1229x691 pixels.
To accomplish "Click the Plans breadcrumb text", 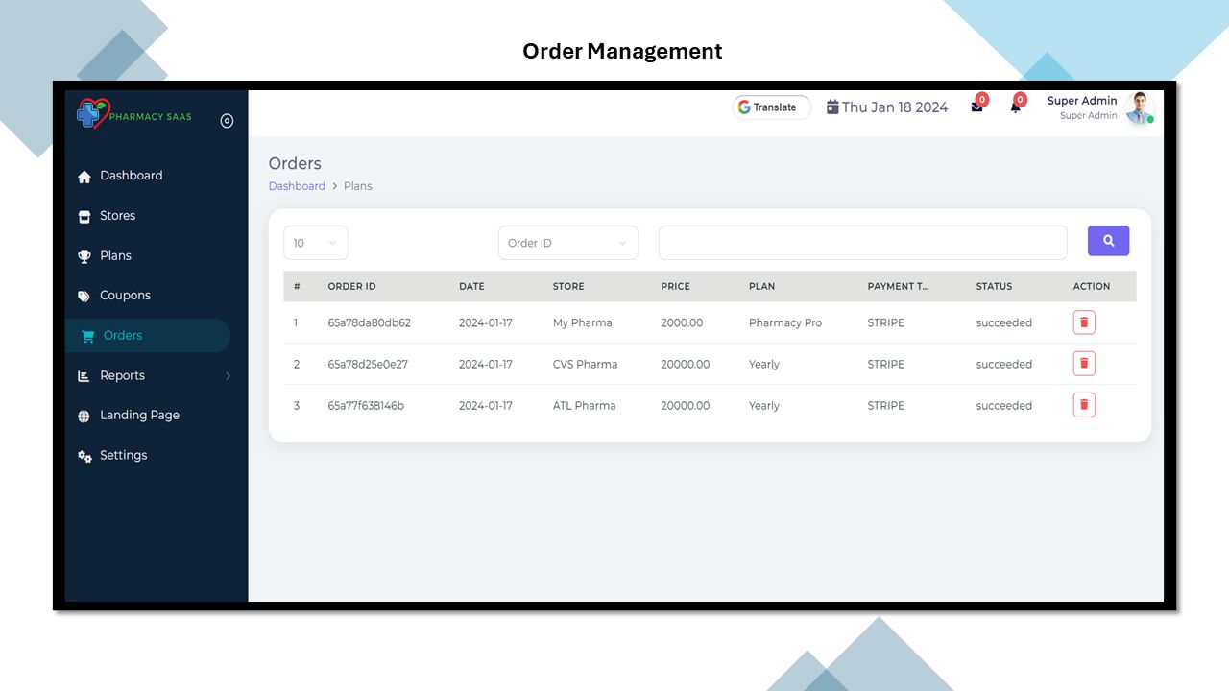I will coord(358,186).
